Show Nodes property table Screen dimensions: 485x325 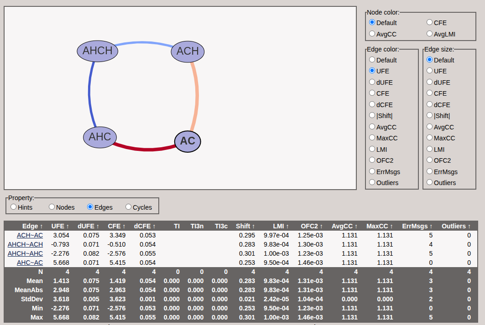click(x=52, y=207)
